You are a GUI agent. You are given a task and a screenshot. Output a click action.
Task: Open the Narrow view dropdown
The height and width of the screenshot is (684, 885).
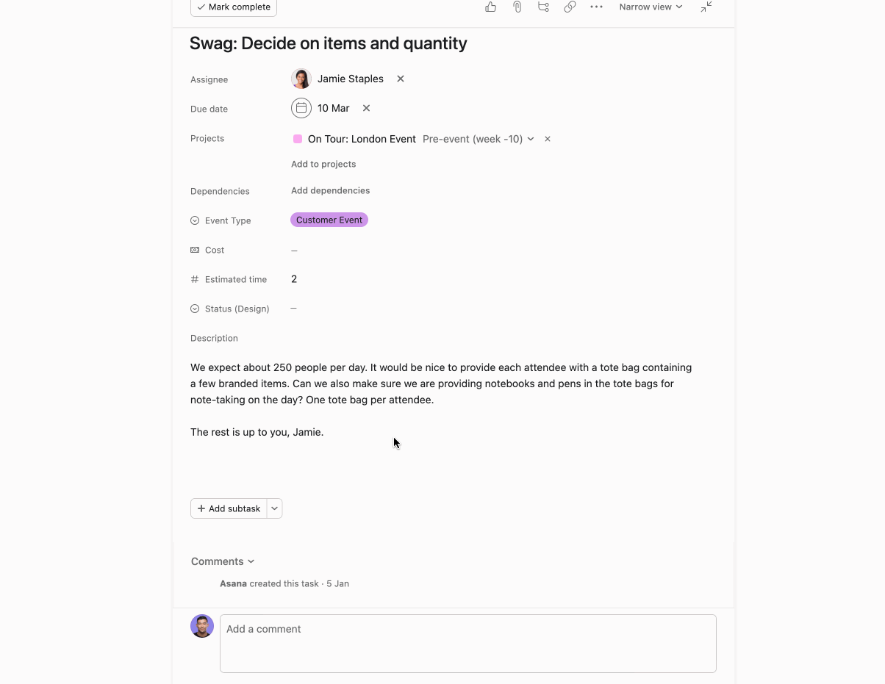coord(650,7)
